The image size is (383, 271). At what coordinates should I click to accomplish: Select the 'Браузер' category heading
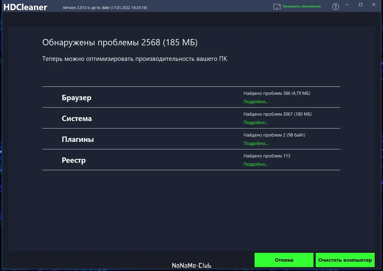pyautogui.click(x=77, y=98)
